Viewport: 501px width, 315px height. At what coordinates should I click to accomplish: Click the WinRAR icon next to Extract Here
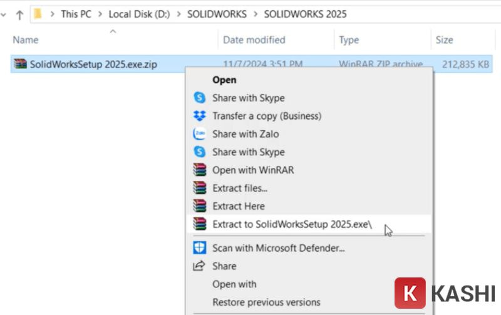click(200, 206)
